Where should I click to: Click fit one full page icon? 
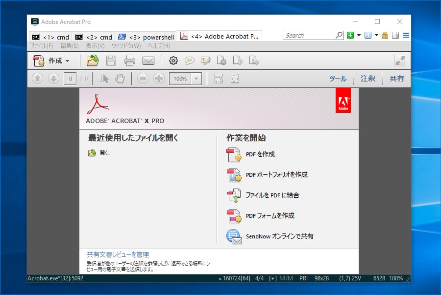(x=235, y=79)
